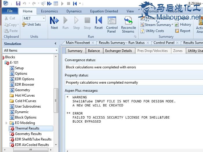Click Reconcile Streams in ribbon
The width and height of the screenshot is (203, 152).
tap(128, 25)
